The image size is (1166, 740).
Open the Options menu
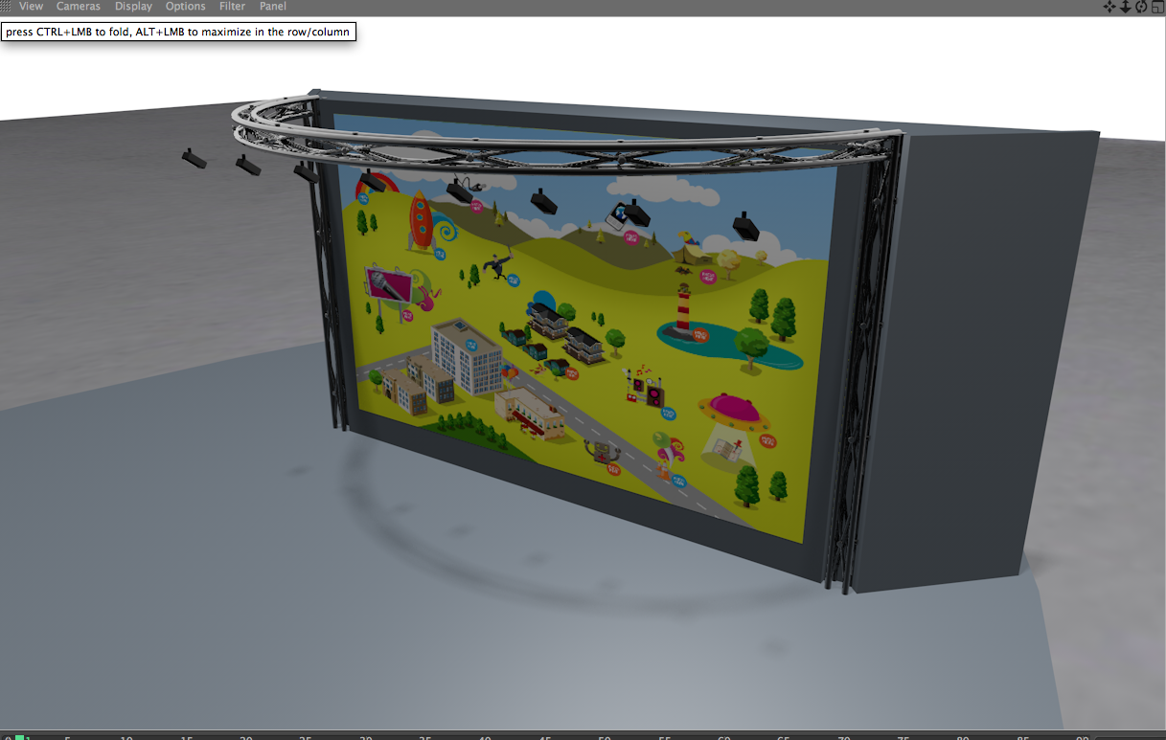185,7
